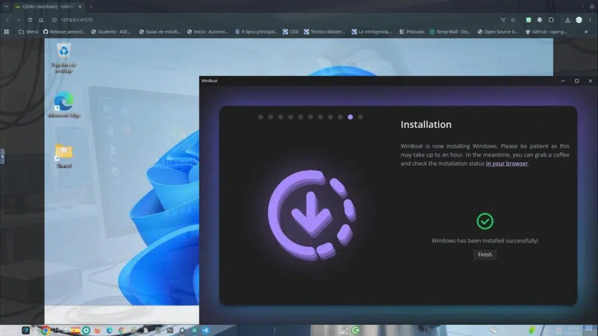This screenshot has width=598, height=336.
Task: Open the "in your browser" link
Action: tap(506, 164)
